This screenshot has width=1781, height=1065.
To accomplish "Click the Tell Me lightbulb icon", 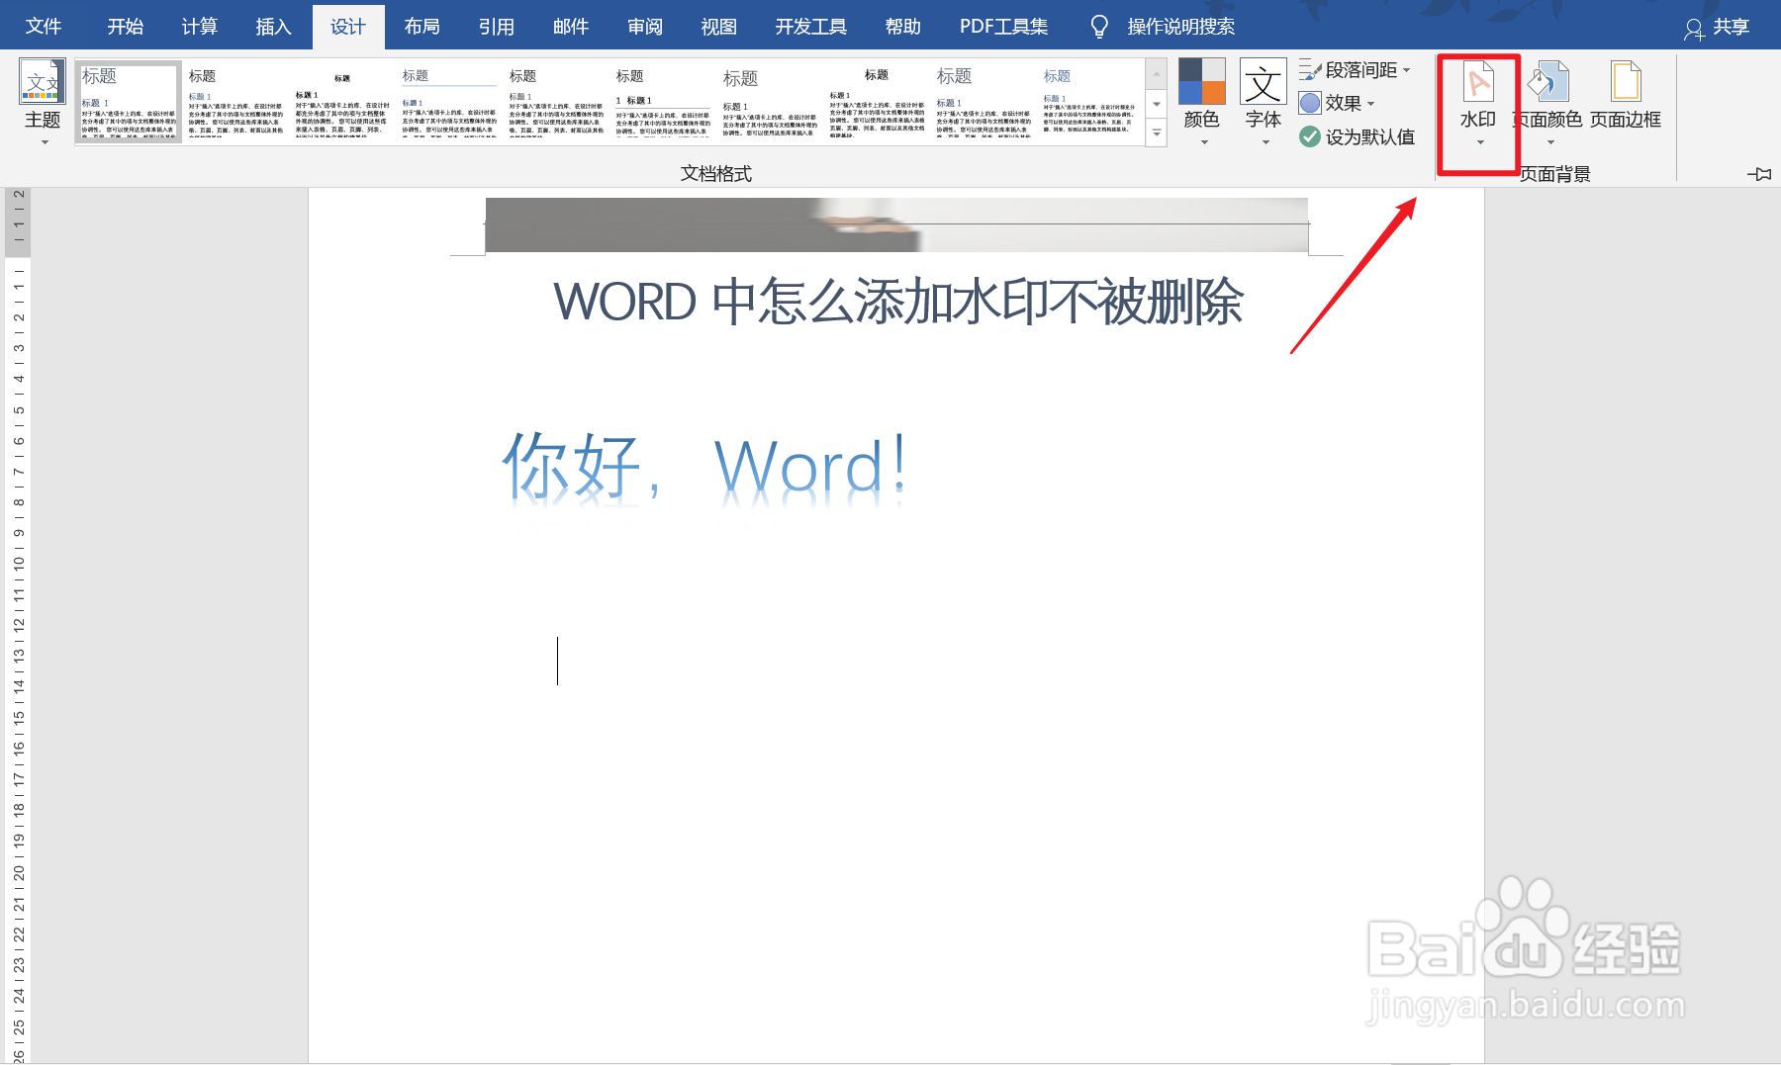I will (x=1098, y=26).
